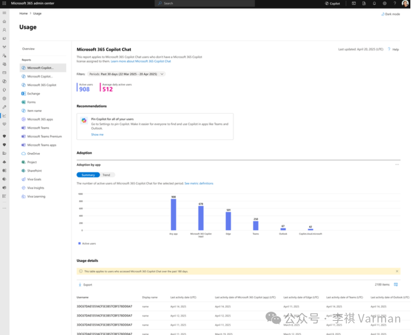The width and height of the screenshot is (414, 335).
Task: Select the Overview menu item
Action: coord(28,49)
